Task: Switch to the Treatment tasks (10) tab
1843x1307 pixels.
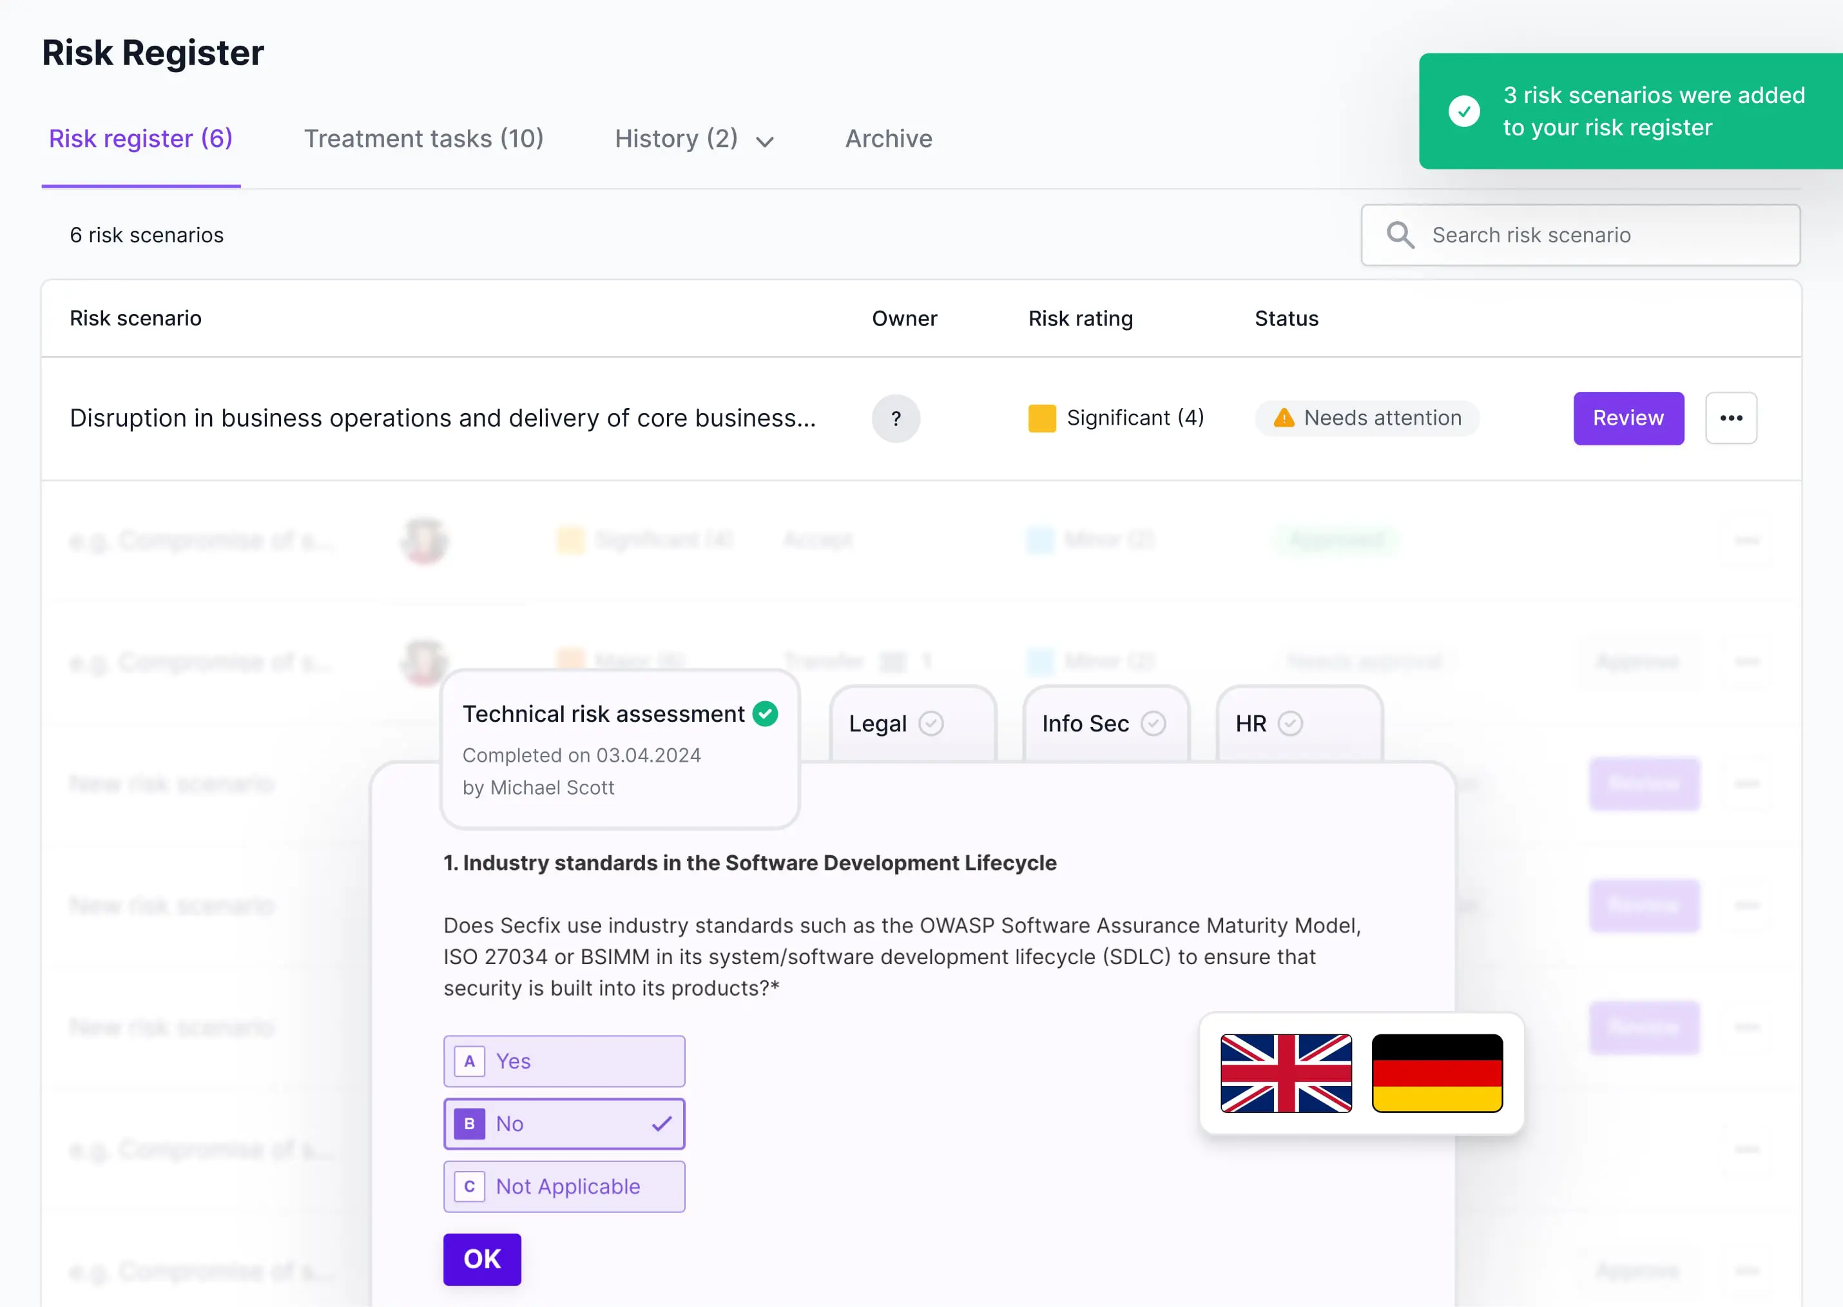Action: pyautogui.click(x=423, y=139)
